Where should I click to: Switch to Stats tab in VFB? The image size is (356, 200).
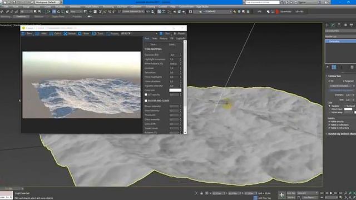[155, 38]
